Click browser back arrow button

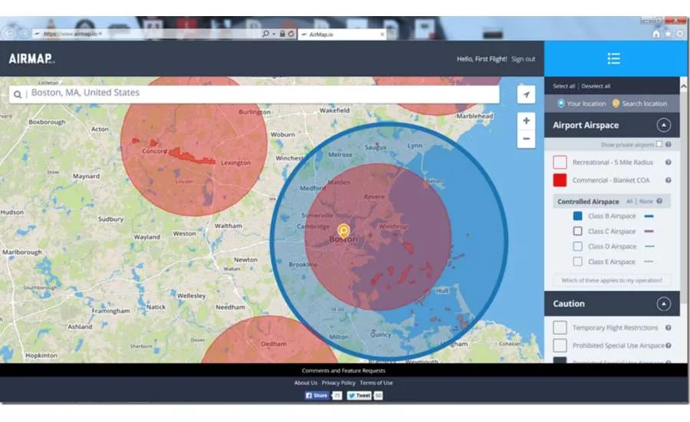pyautogui.click(x=9, y=34)
